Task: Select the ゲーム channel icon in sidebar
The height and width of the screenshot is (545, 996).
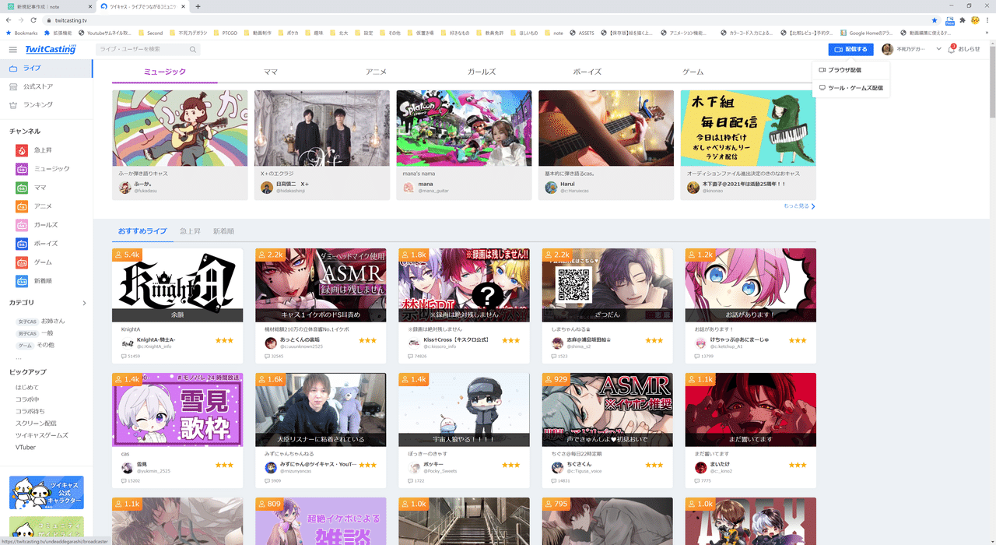Action: 22,262
